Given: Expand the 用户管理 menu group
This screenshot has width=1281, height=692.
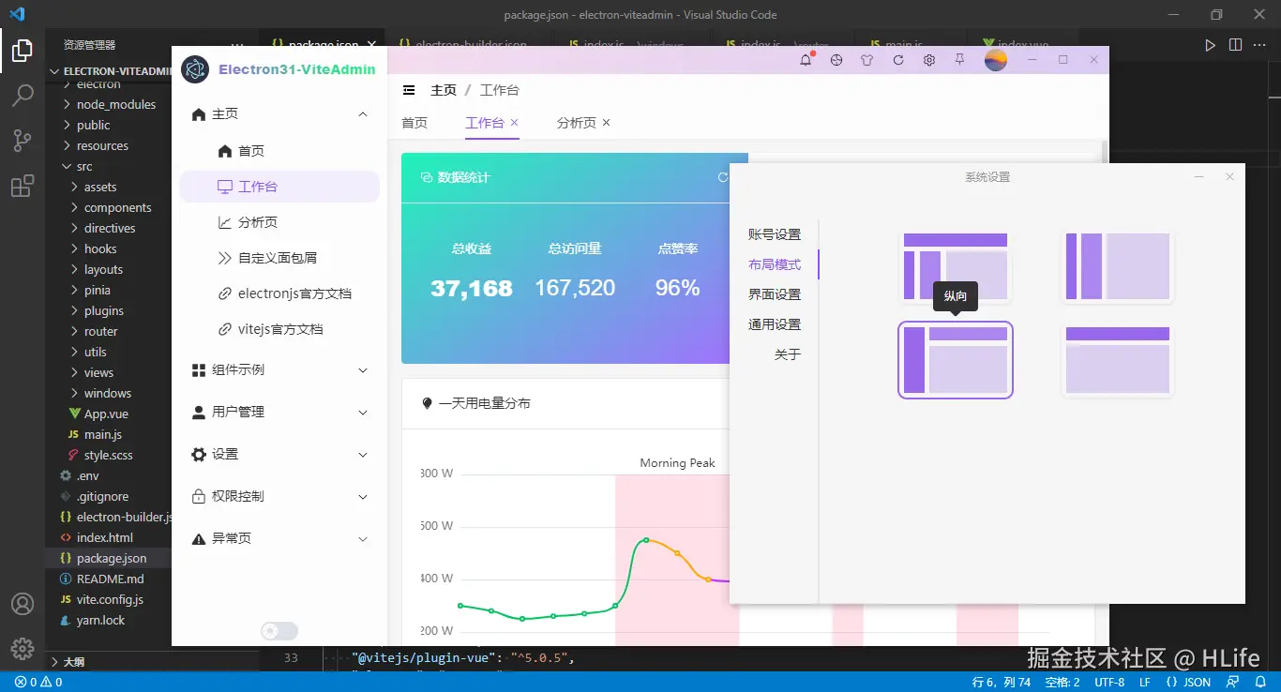Looking at the screenshot, I should point(279,412).
